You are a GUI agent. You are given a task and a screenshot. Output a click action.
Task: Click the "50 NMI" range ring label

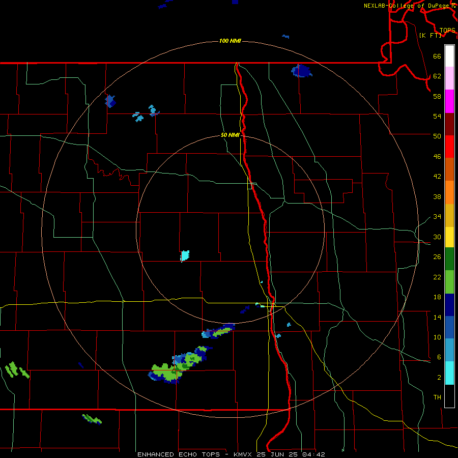click(x=230, y=135)
